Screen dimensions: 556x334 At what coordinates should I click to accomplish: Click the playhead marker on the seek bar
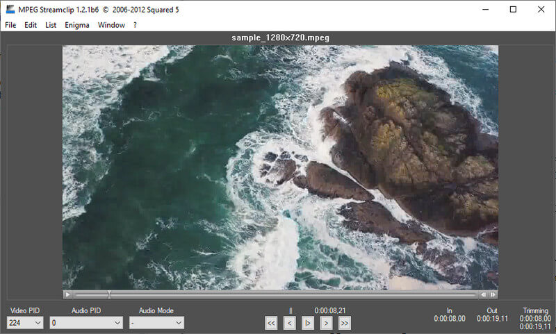pos(109,294)
